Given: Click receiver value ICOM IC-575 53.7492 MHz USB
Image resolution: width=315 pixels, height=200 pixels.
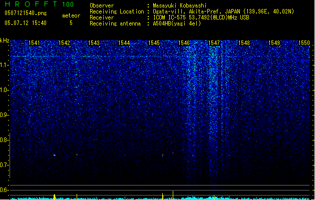Looking at the screenshot, I should pos(201,17).
